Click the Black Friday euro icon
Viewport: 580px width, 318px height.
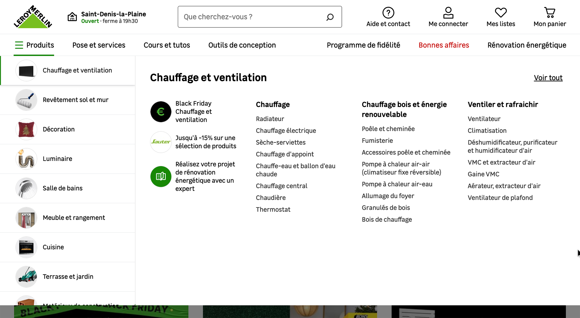pyautogui.click(x=161, y=112)
